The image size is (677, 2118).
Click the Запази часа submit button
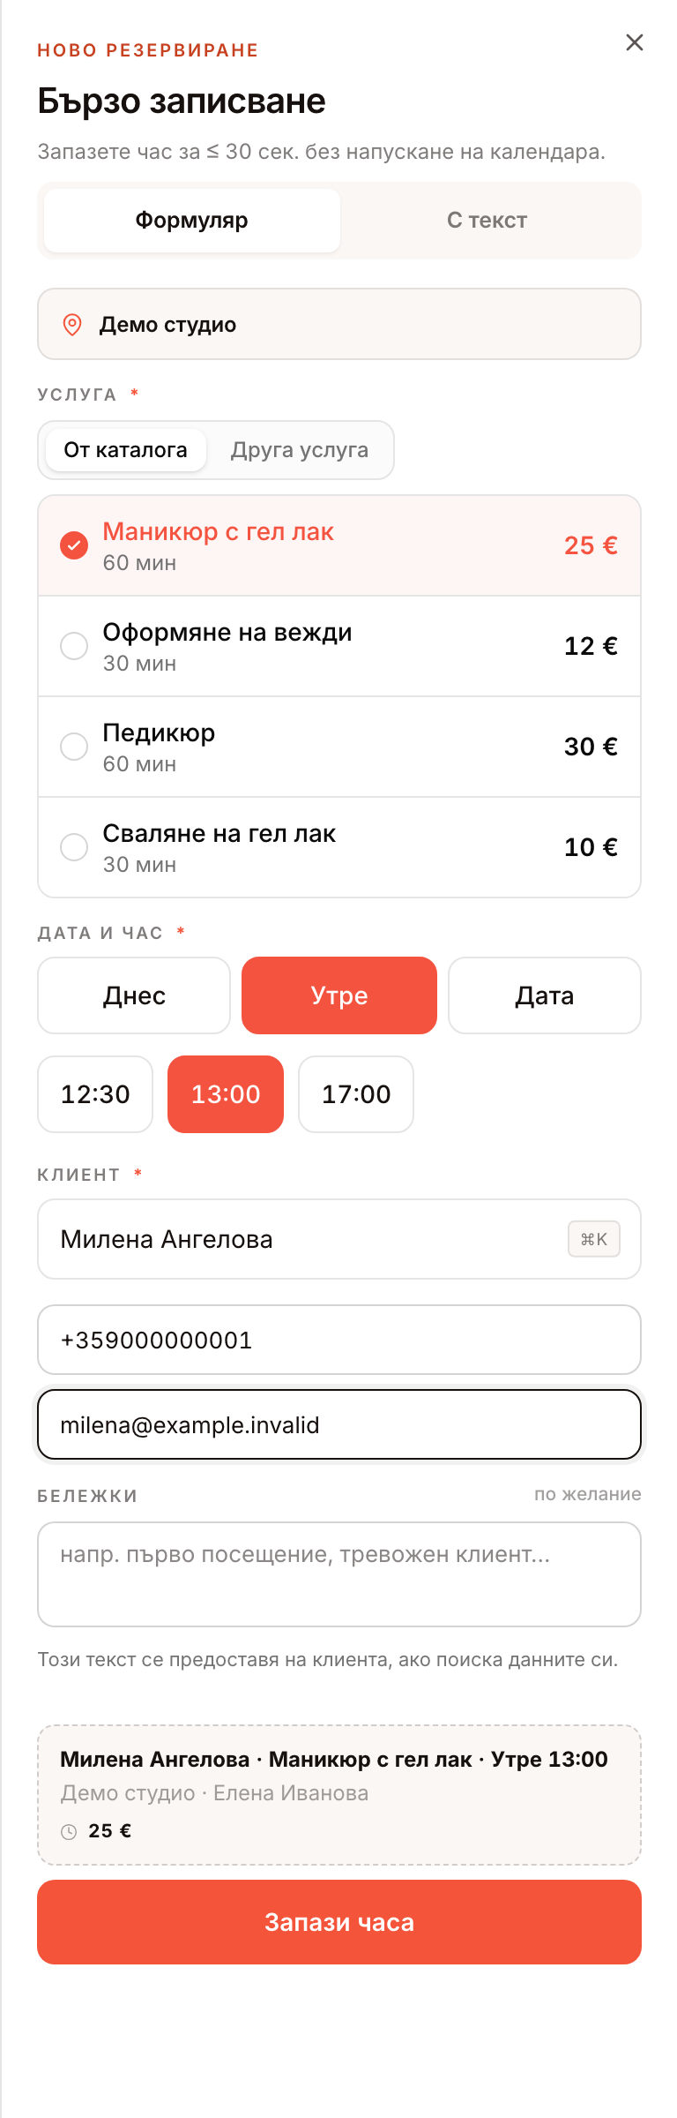point(339,1922)
